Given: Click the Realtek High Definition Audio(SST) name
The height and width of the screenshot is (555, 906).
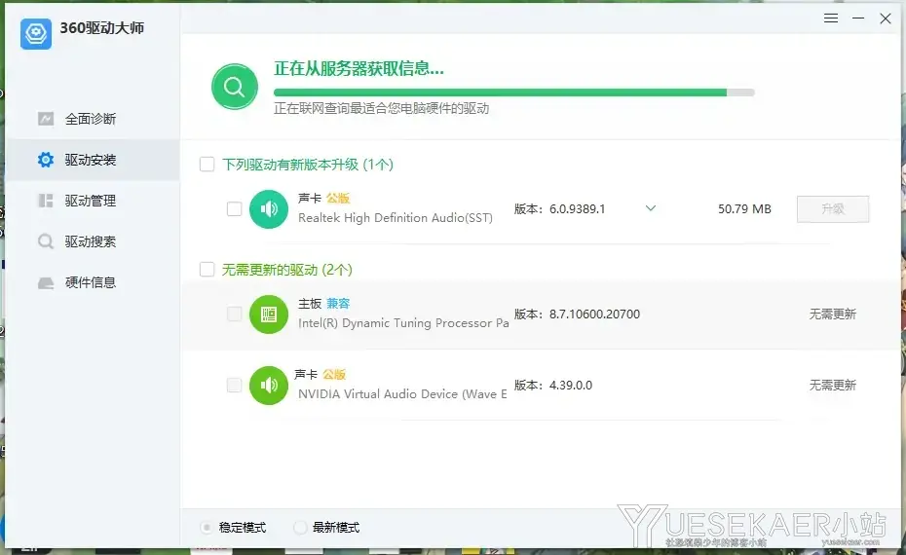Looking at the screenshot, I should point(396,218).
